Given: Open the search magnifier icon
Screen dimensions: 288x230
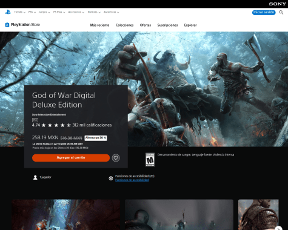Looking at the screenshot, I should click(281, 13).
